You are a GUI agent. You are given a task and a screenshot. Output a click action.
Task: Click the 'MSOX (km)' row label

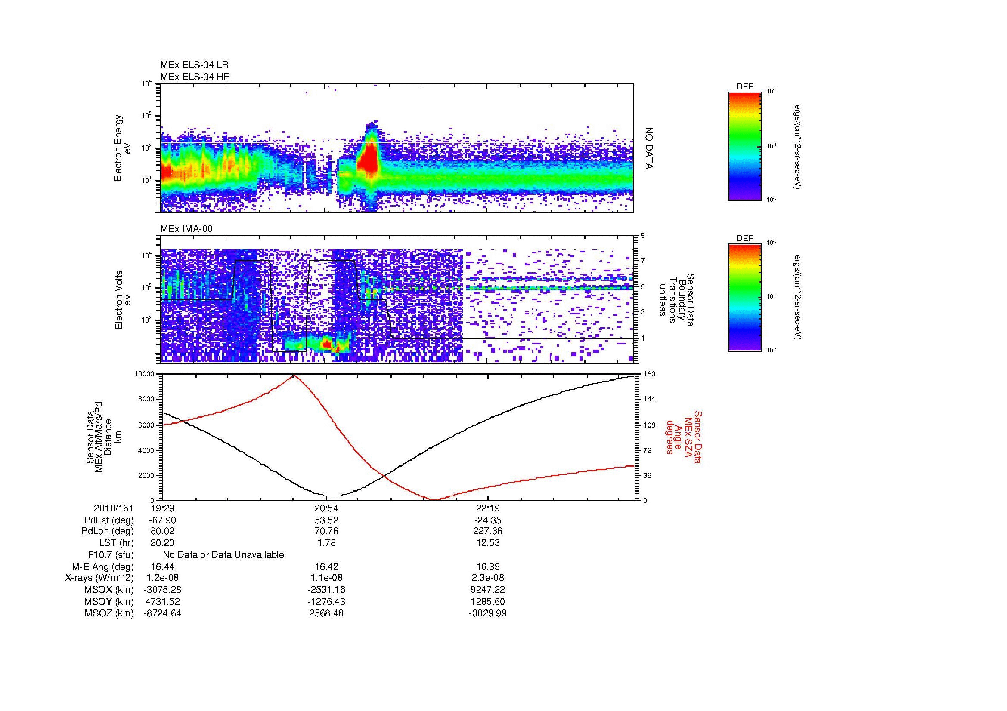[109, 590]
